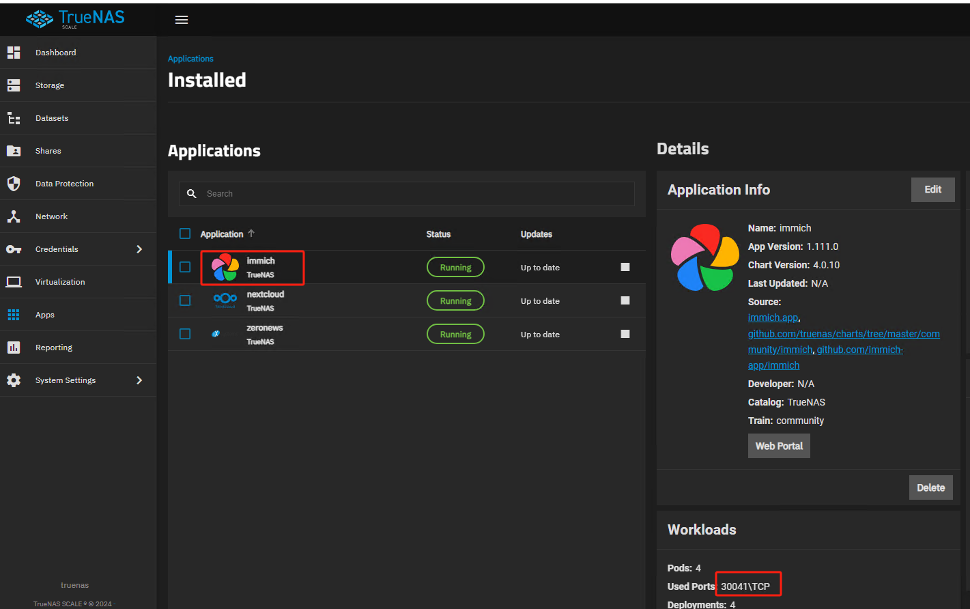
Task: Select the zeronews application name
Action: coord(265,328)
